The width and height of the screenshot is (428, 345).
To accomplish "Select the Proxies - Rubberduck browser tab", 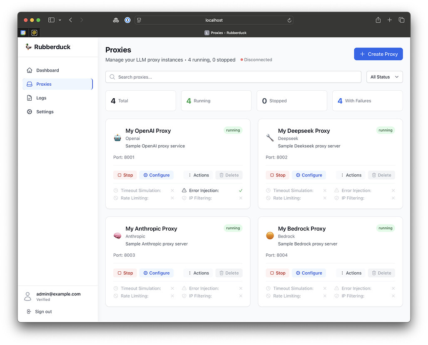I will [x=226, y=33].
